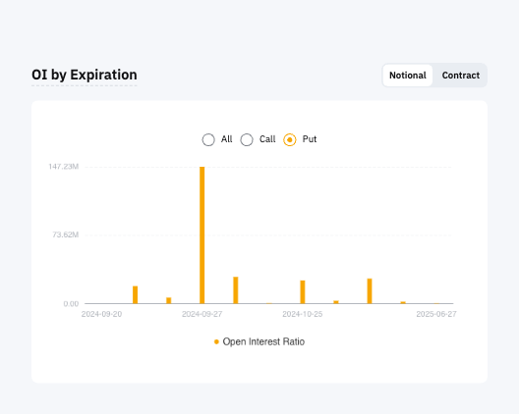Select the Call radio option
The height and width of the screenshot is (414, 519).
tap(247, 139)
